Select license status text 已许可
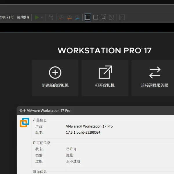The height and width of the screenshot is (174, 174). point(71,149)
